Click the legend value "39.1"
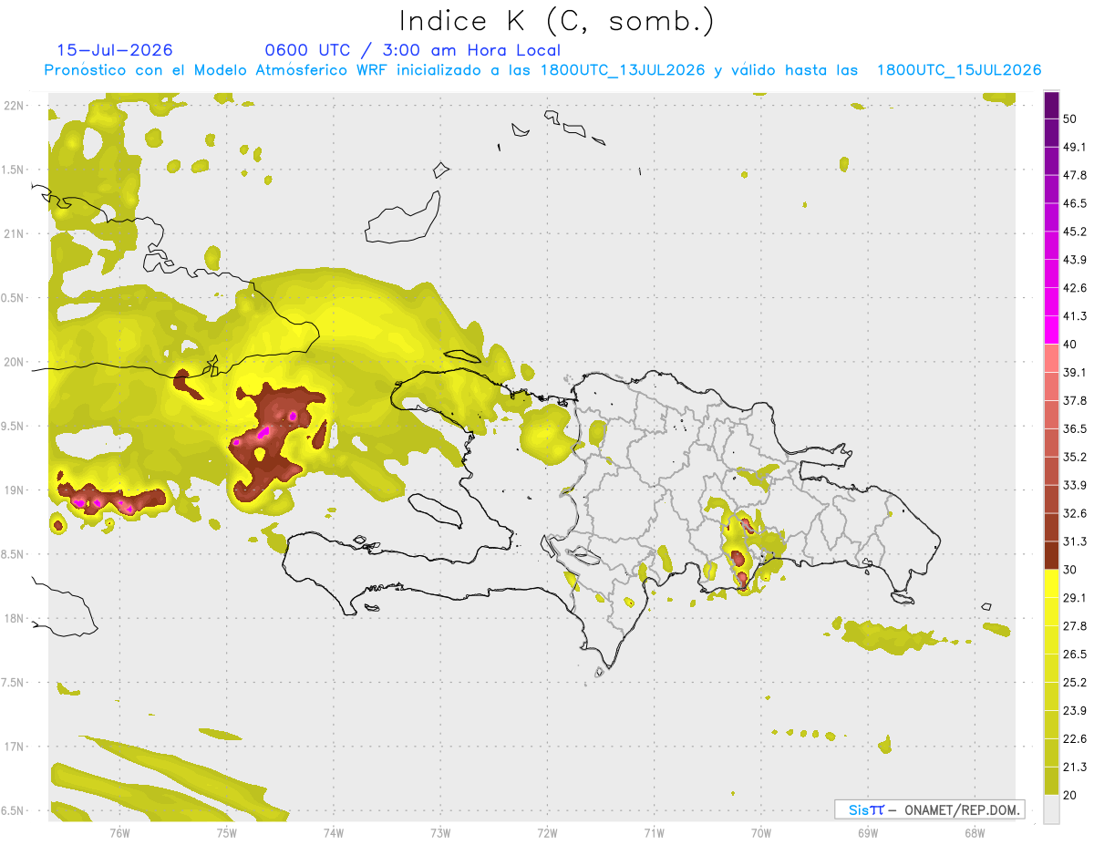This screenshot has width=1094, height=845. pyautogui.click(x=1075, y=372)
